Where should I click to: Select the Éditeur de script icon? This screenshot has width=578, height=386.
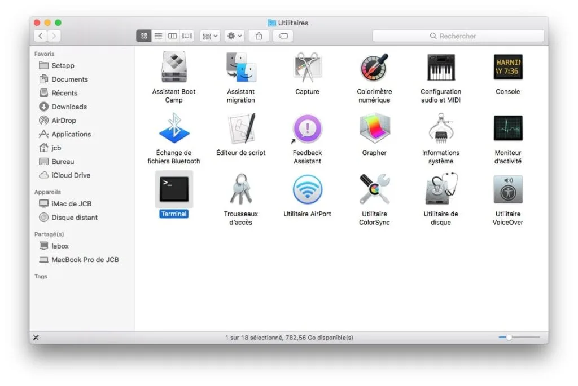point(240,128)
